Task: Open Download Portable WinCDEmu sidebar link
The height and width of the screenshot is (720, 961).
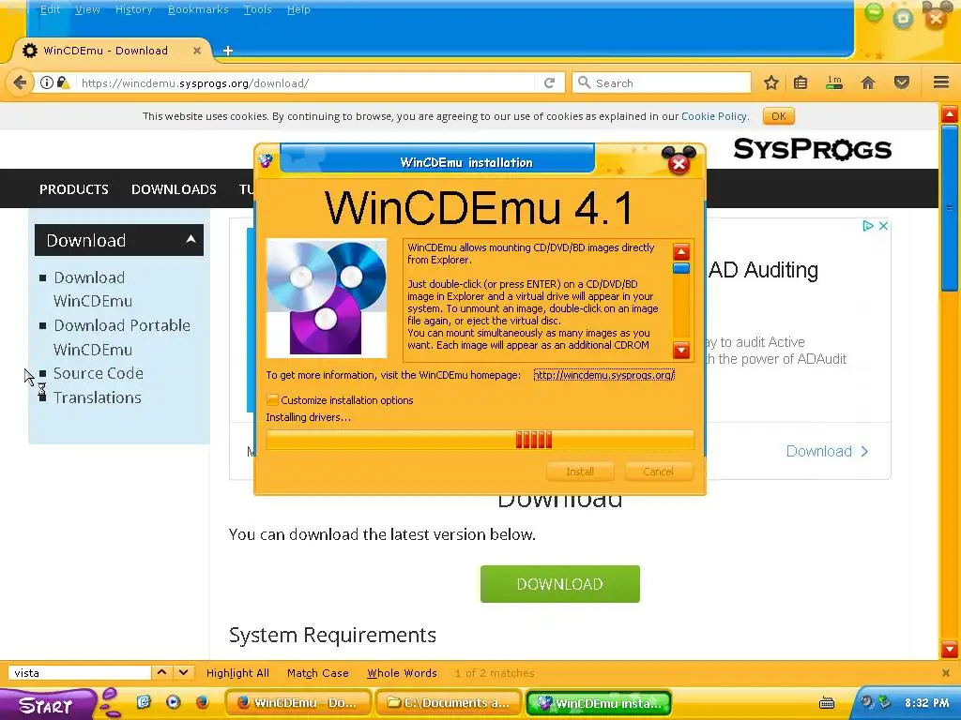Action: tap(122, 337)
